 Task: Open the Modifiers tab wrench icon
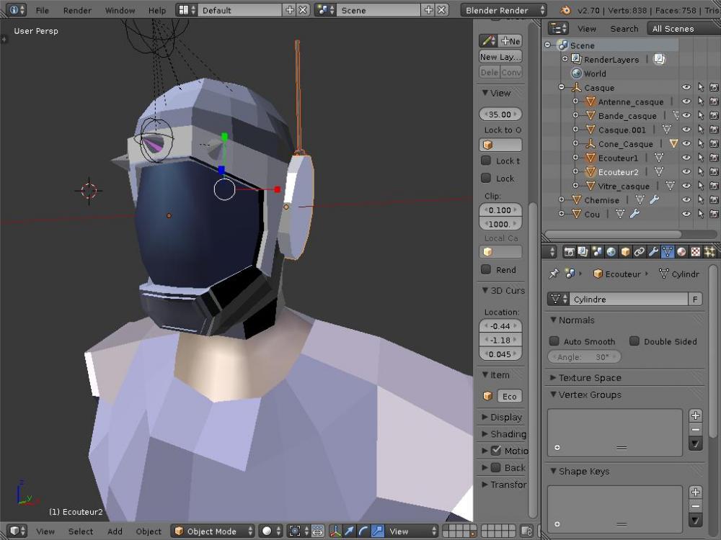pyautogui.click(x=653, y=252)
